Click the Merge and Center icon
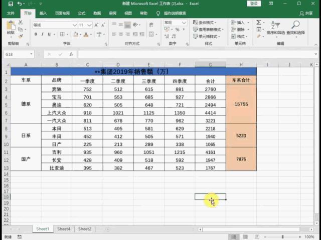The width and height of the screenshot is (321, 240). point(151,34)
